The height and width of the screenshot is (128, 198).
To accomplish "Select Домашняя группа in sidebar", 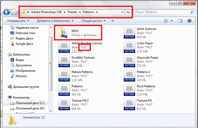I will coord(23,87).
